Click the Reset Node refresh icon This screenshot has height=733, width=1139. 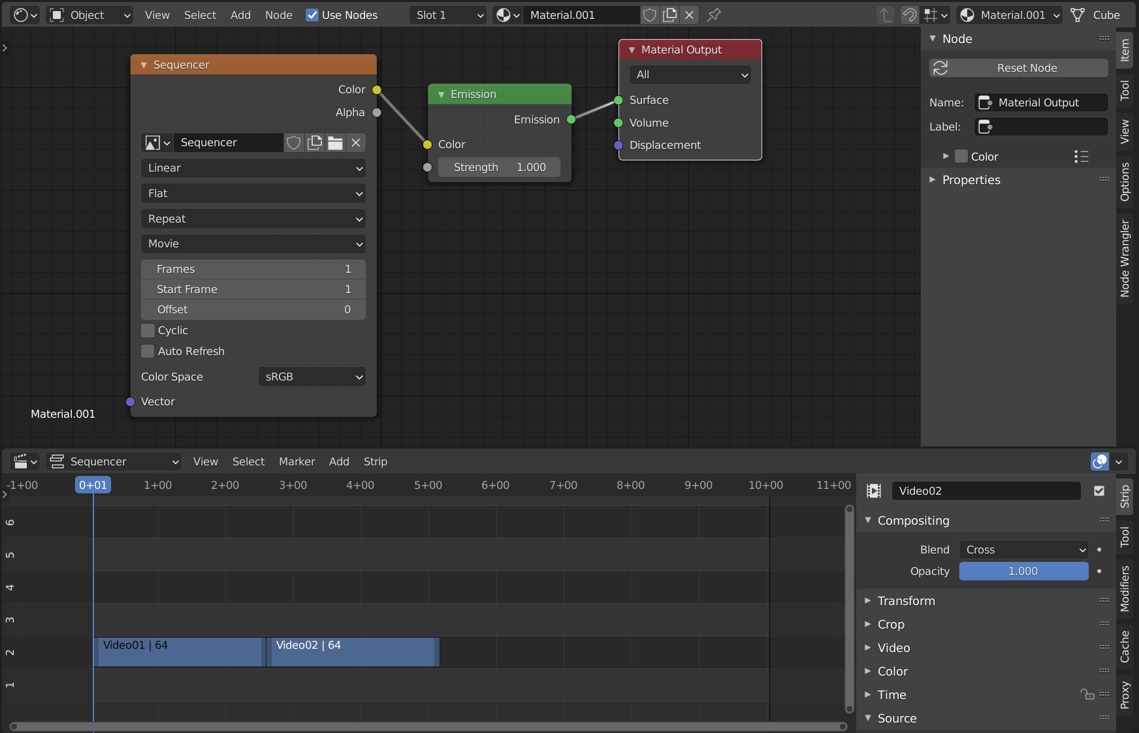tap(940, 68)
